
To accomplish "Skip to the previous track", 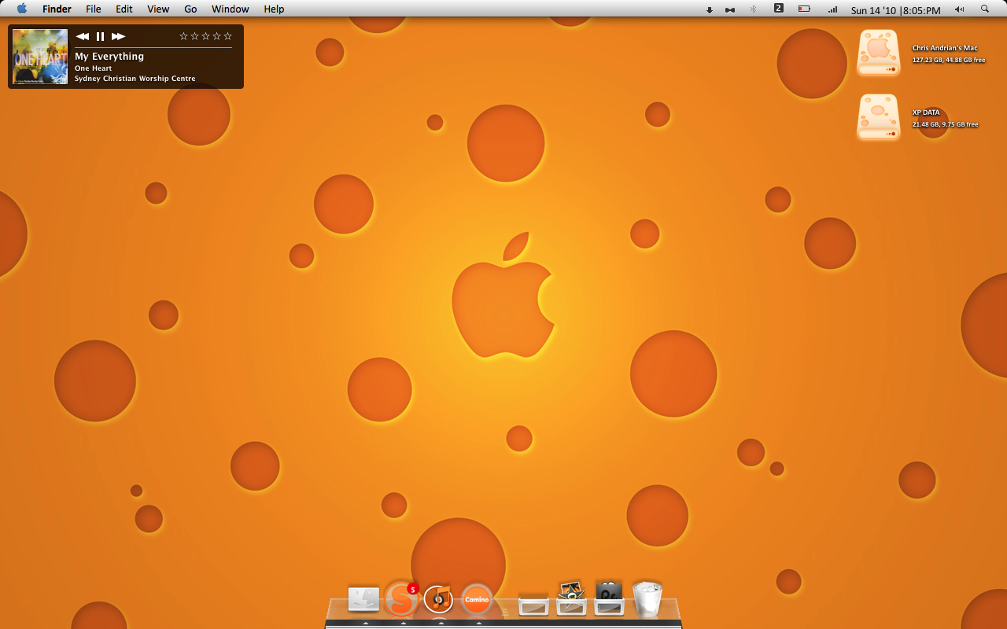I will tap(83, 36).
